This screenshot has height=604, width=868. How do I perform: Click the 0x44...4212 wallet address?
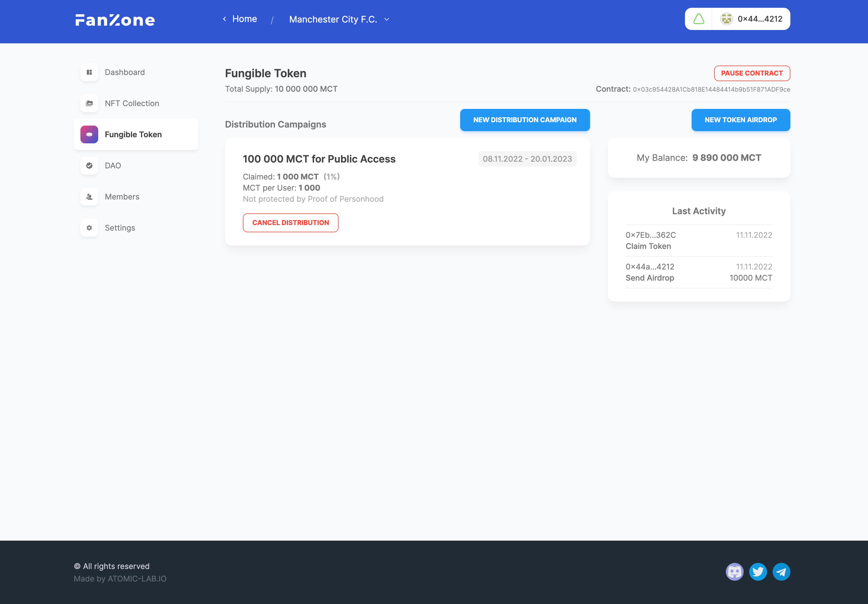[x=760, y=19]
